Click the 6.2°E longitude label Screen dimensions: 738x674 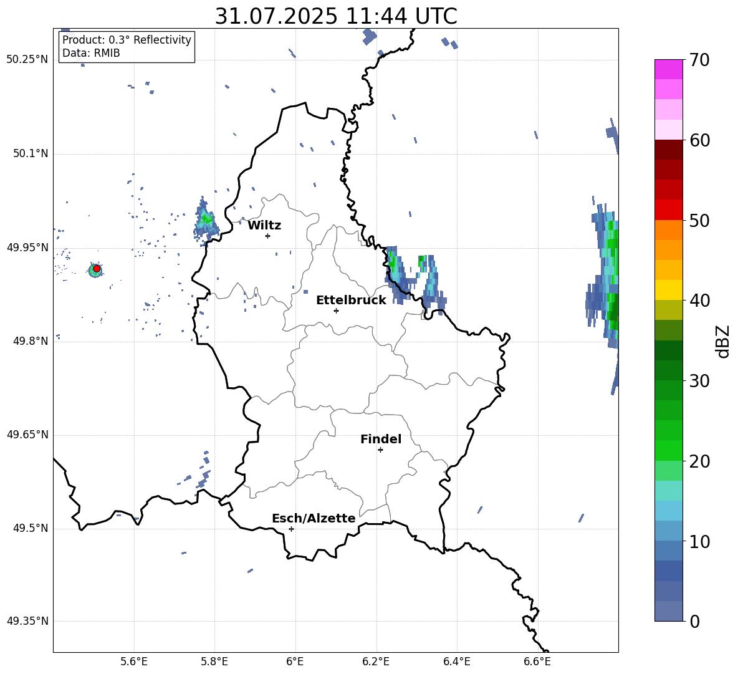click(x=376, y=662)
